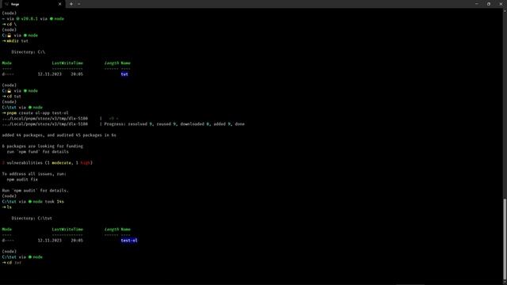Open a new terminal tab with plus button
Screen dimensions: 507x285
click(71, 4)
